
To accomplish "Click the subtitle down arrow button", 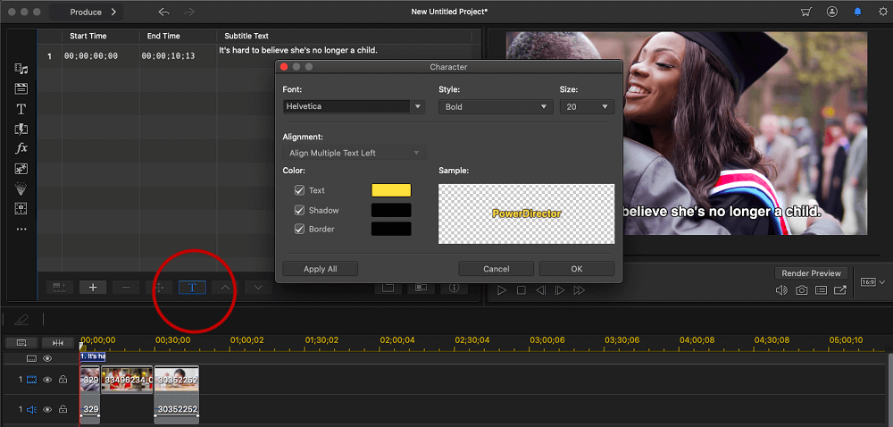I will point(258,288).
